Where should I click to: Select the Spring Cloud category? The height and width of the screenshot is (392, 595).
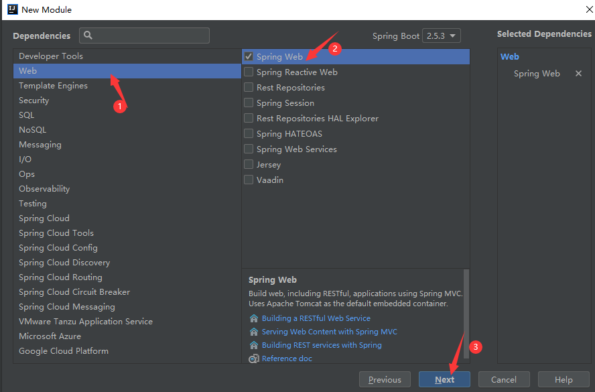tap(127, 218)
